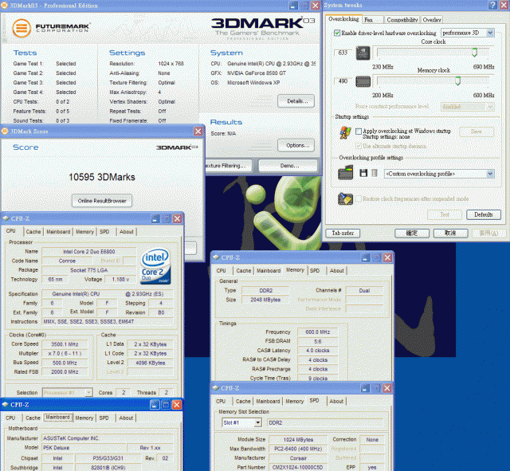This screenshot has width=510, height=471.
Task: Delete overclocking profile with trash icon
Action: point(375,173)
